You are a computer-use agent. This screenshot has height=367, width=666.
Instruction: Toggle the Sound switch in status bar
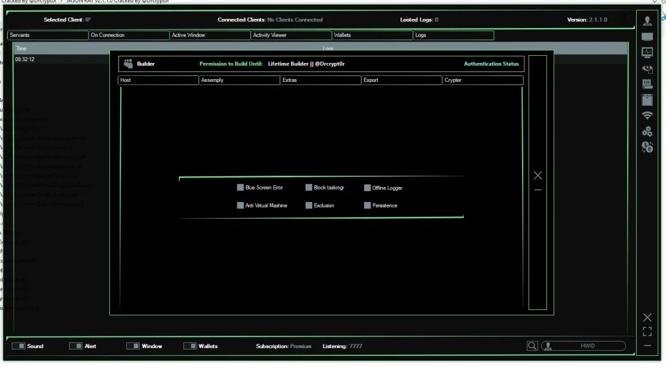pos(18,346)
